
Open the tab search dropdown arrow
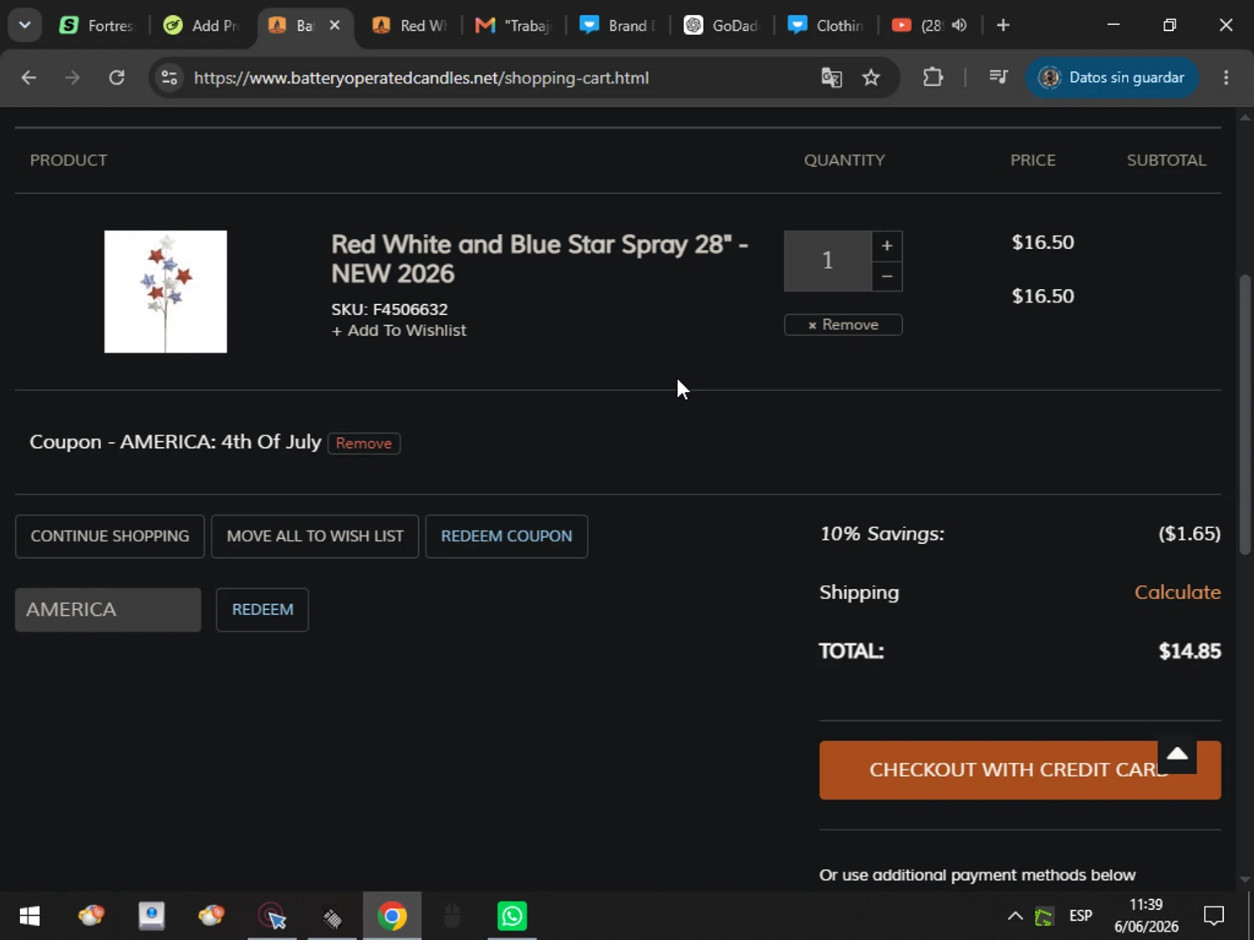pyautogui.click(x=25, y=25)
